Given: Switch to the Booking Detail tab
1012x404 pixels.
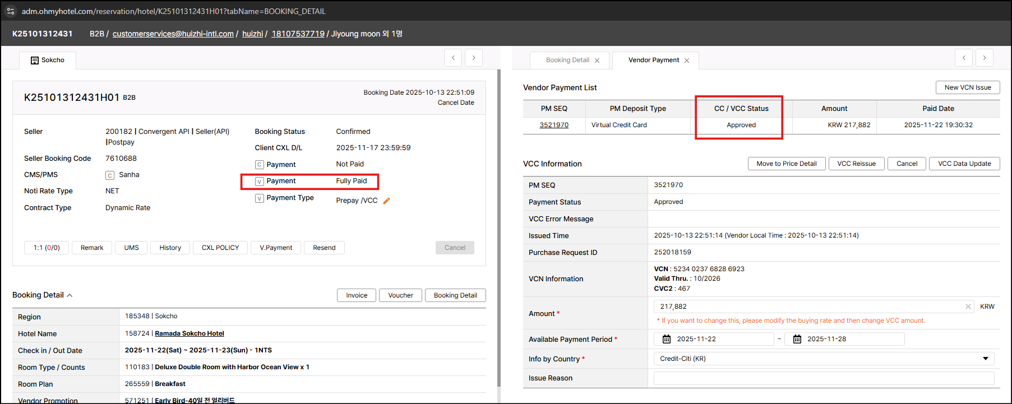Looking at the screenshot, I should pyautogui.click(x=567, y=61).
